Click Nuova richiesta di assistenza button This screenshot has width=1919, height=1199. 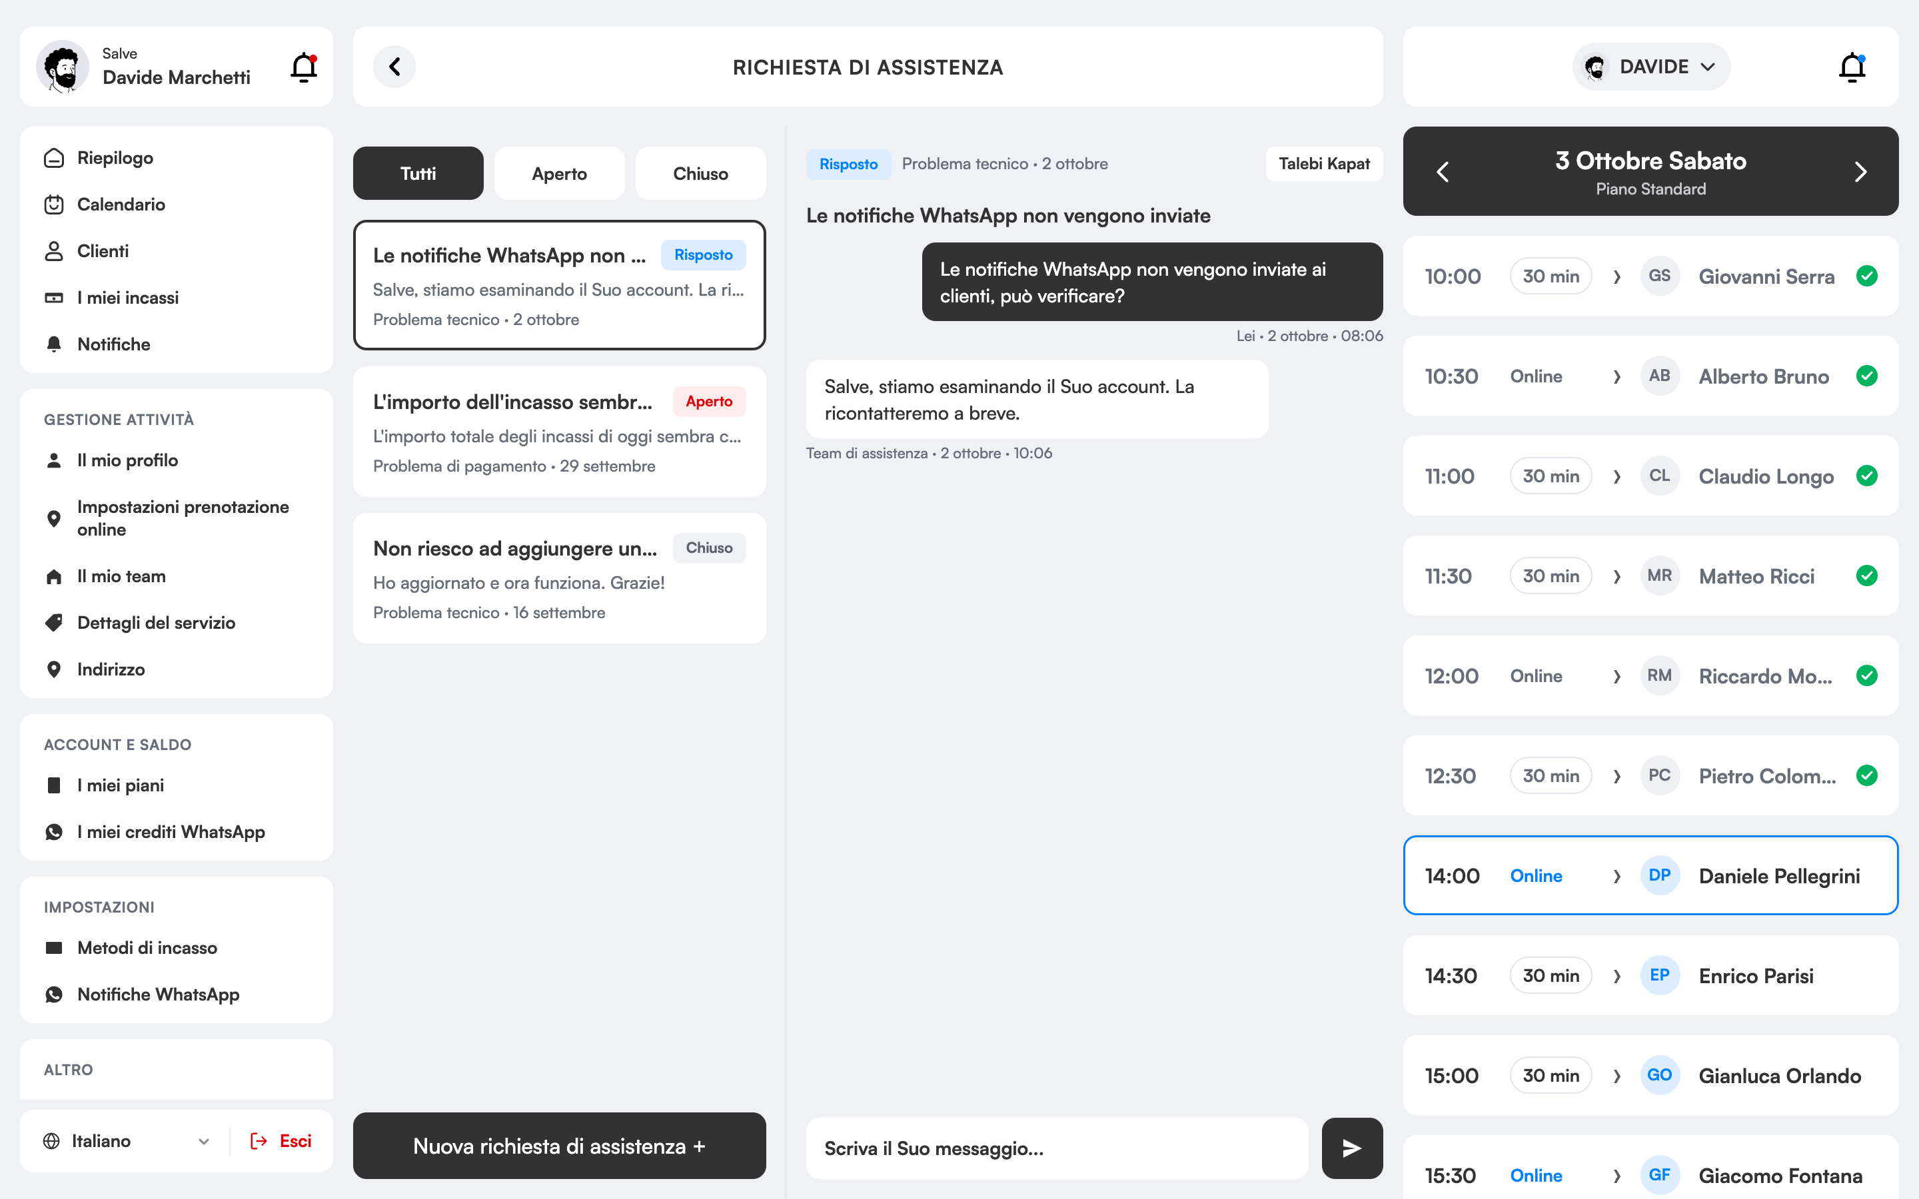tap(559, 1146)
